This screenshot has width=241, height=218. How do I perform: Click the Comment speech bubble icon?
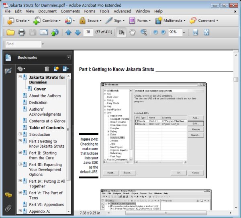193,20
